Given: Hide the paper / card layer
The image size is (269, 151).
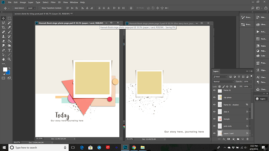Looking at the screenshot, I should pyautogui.click(x=214, y=133).
